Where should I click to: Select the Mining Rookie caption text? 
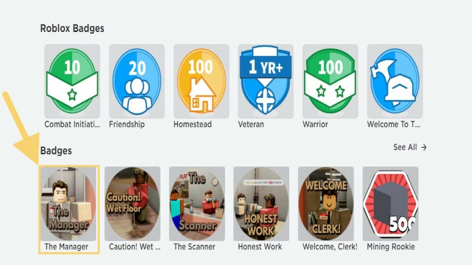click(x=391, y=247)
